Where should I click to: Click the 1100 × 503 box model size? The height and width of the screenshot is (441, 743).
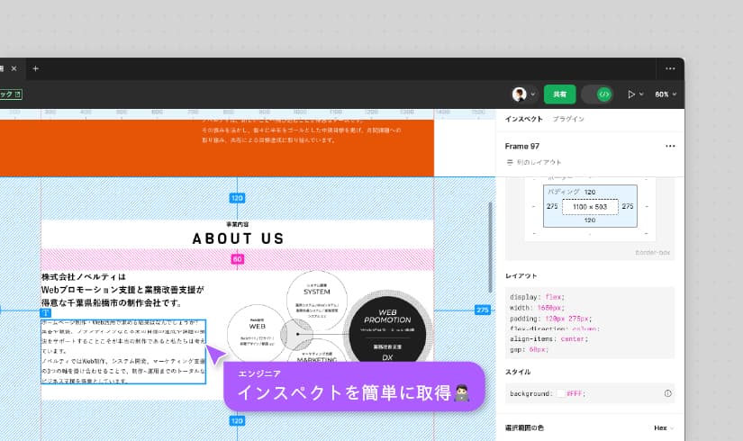pos(590,206)
